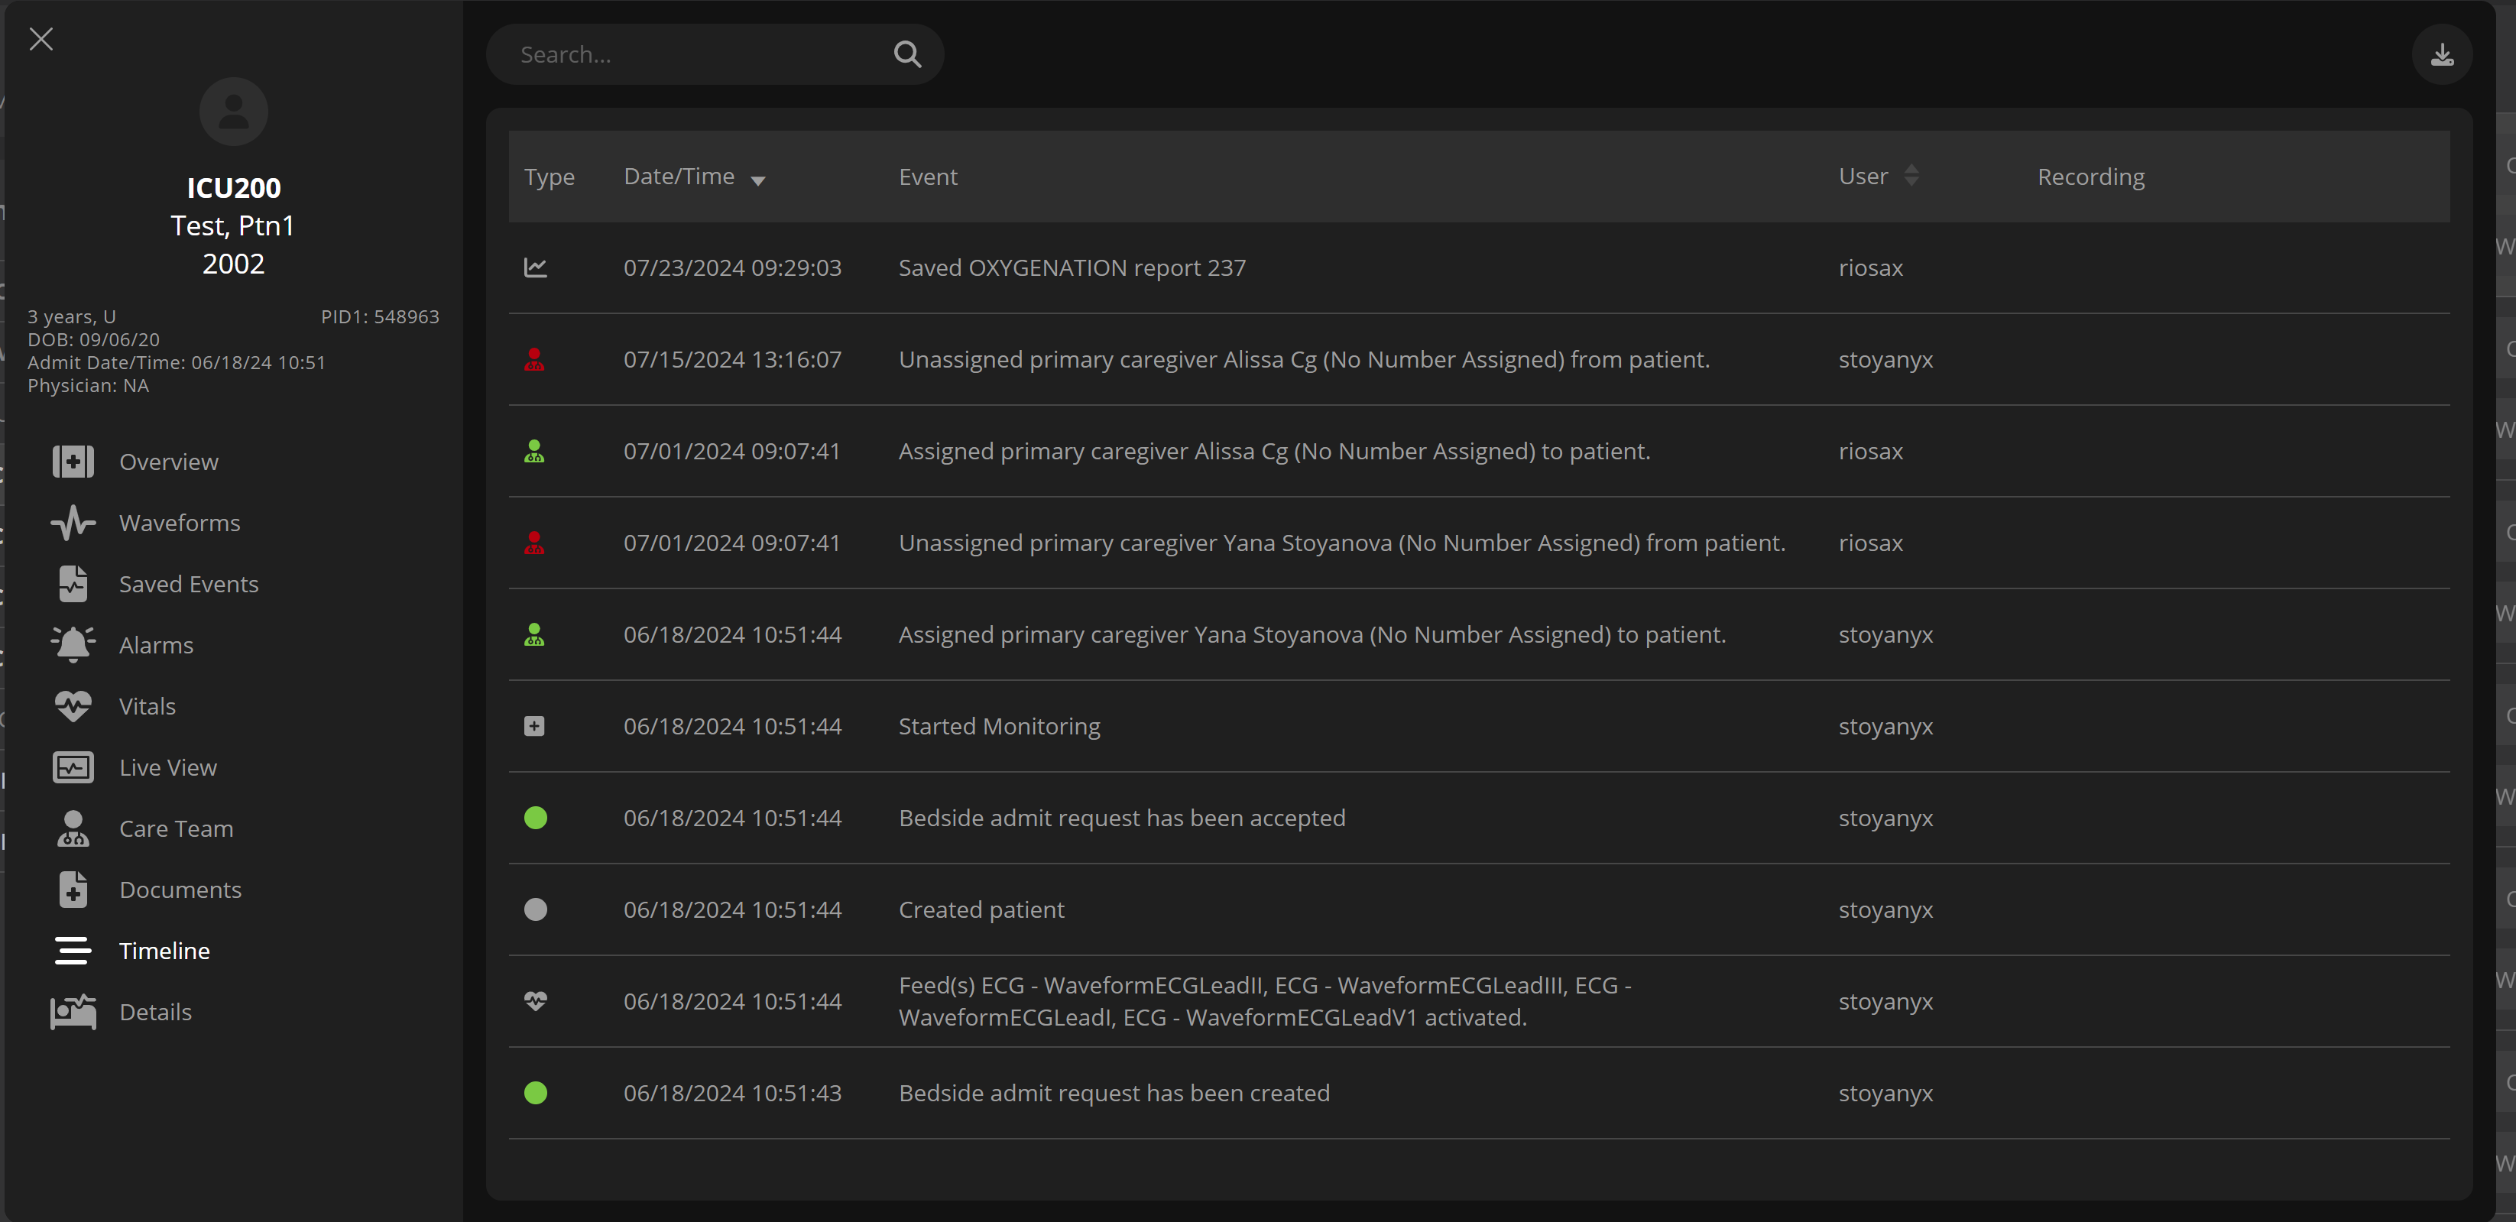Click the Details bed icon
This screenshot has height=1222, width=2516.
(x=73, y=1012)
